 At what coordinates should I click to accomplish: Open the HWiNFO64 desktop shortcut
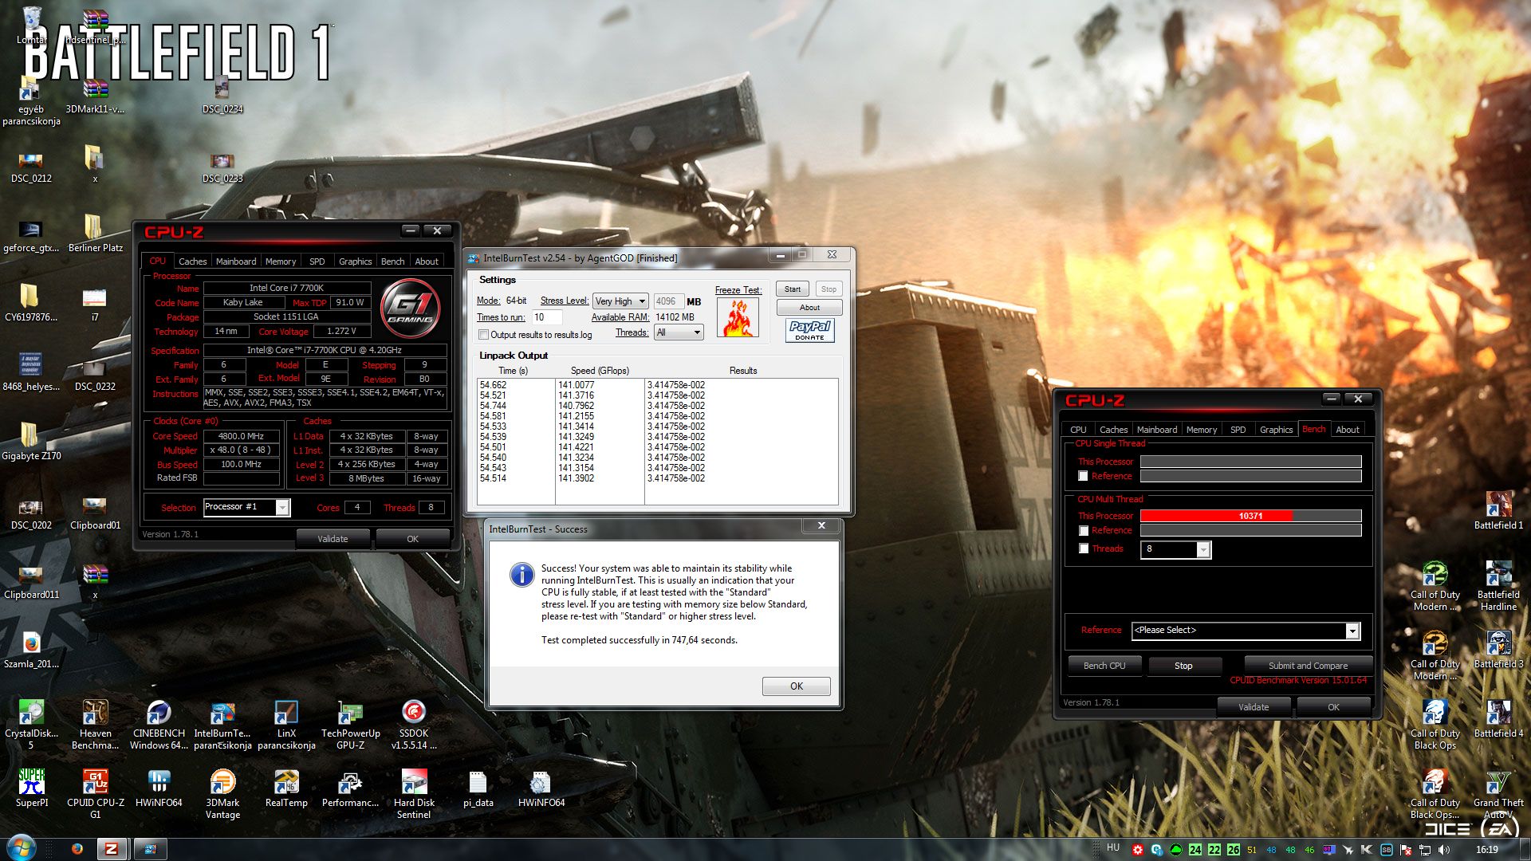pyautogui.click(x=159, y=783)
